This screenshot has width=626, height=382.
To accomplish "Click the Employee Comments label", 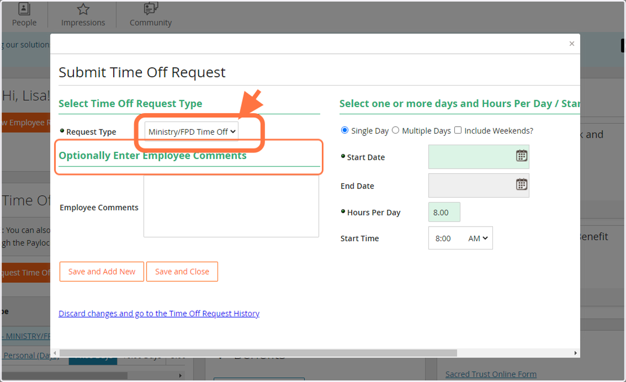I will click(x=99, y=207).
